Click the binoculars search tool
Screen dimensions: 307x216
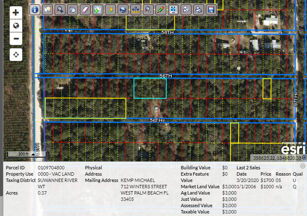tap(186, 9)
